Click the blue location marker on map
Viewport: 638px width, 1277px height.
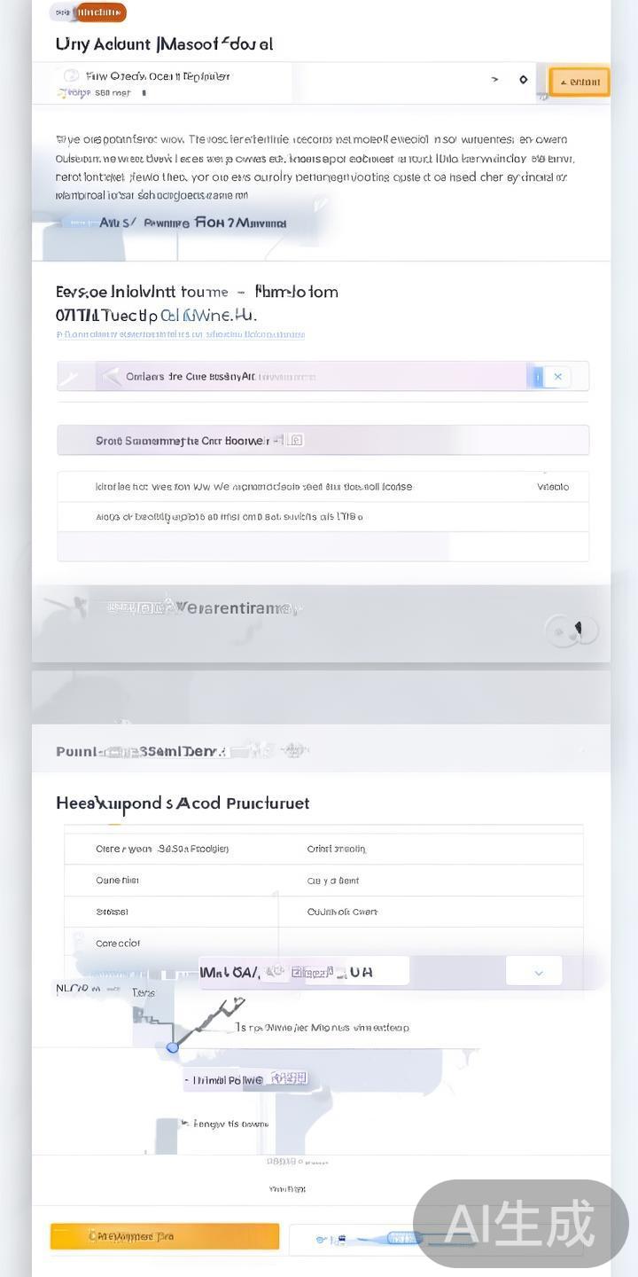[x=173, y=1047]
